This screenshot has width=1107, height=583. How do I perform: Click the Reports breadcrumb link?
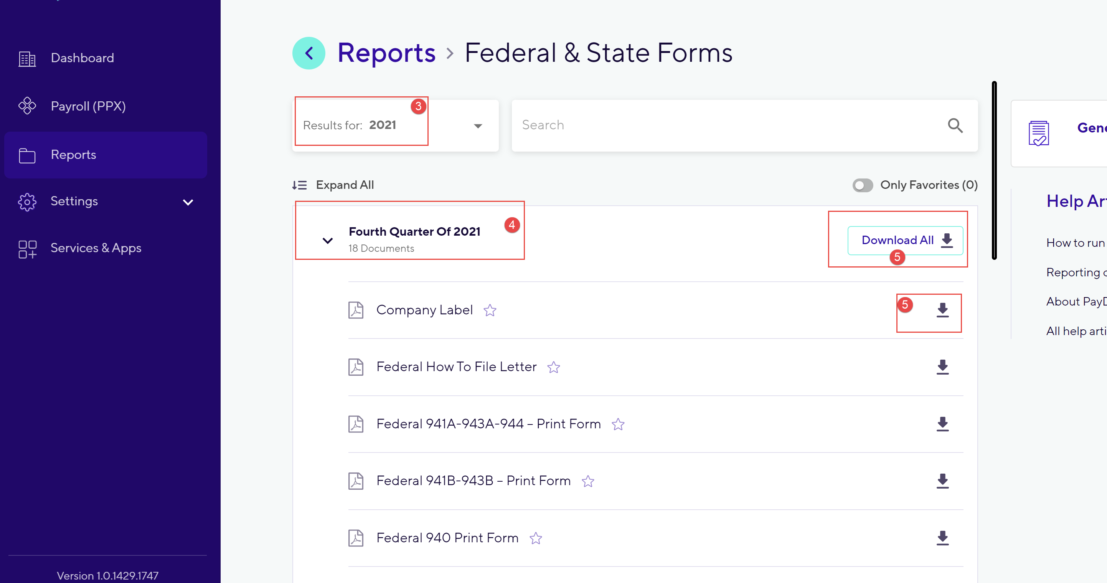click(386, 53)
